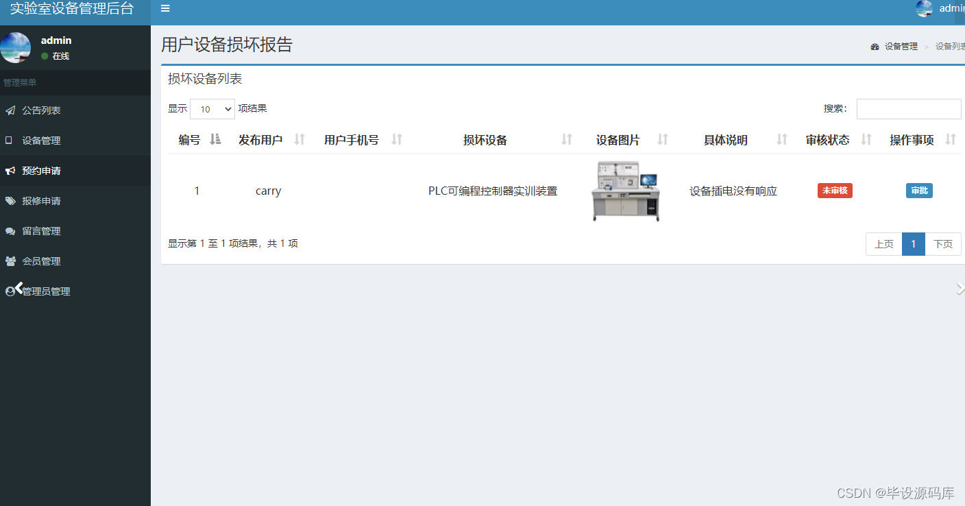Open the page size dropdown showing 10
Screen dimensions: 965x506
click(x=212, y=108)
